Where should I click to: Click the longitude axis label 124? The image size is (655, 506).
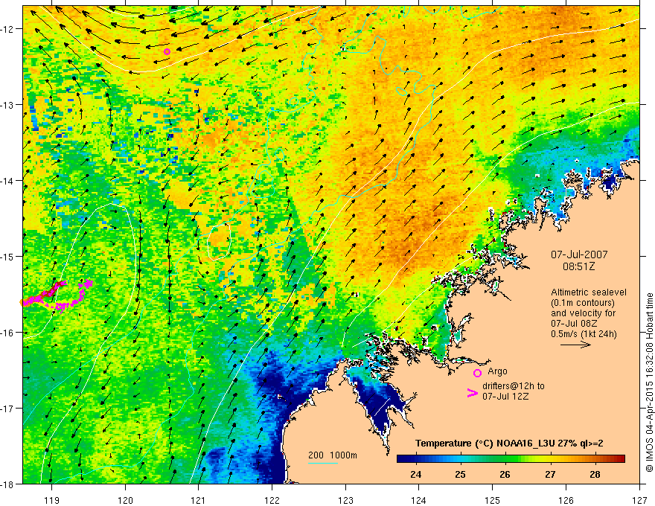[419, 500]
